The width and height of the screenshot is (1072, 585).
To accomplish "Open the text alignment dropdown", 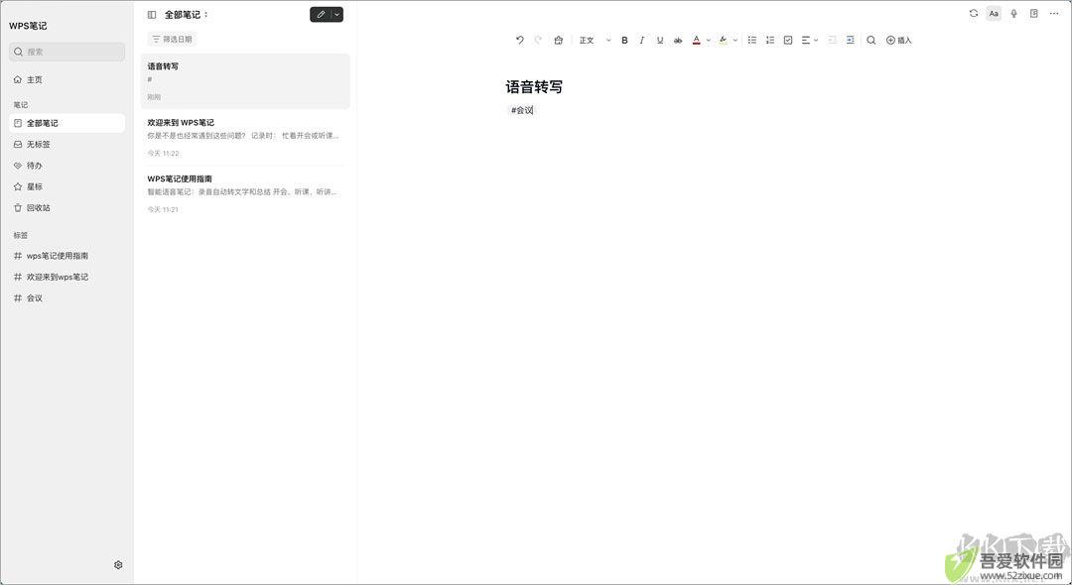I will (810, 41).
